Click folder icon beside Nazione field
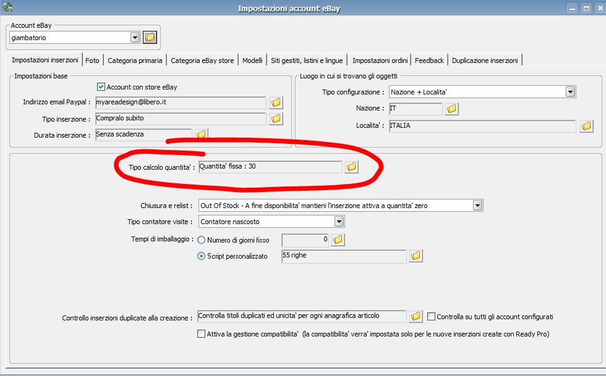The image size is (606, 376). click(x=451, y=109)
